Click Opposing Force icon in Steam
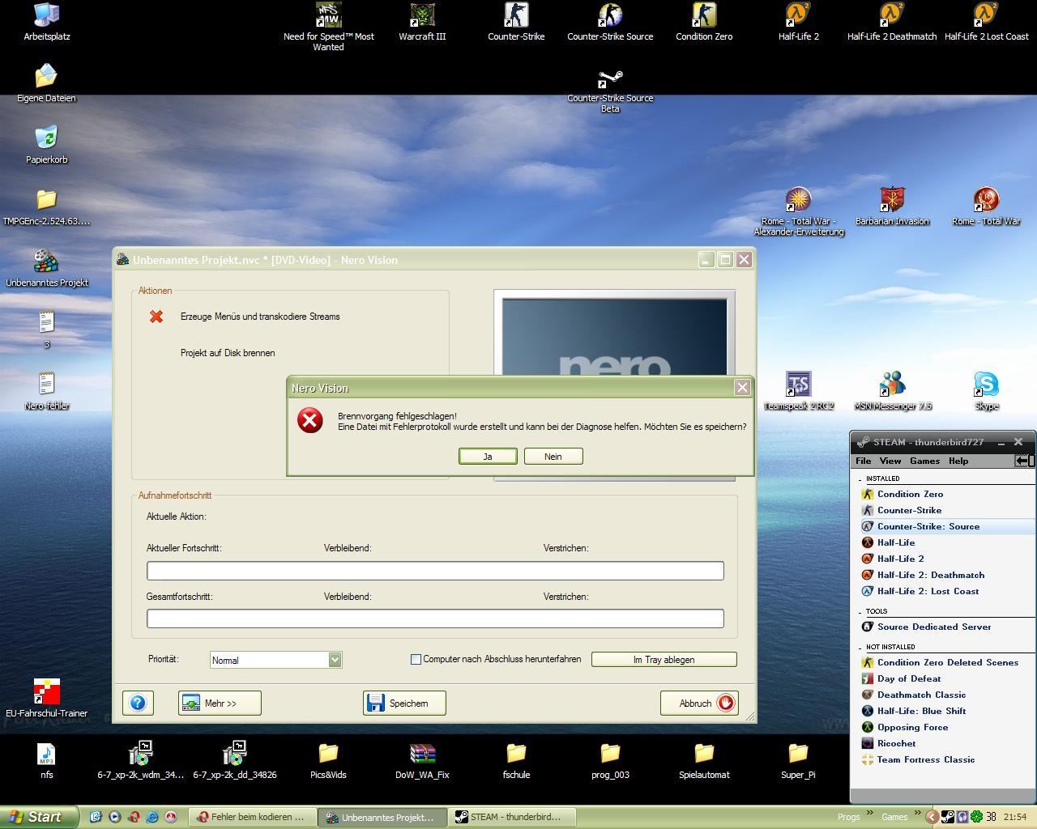Viewport: 1037px width, 829px height. click(867, 727)
